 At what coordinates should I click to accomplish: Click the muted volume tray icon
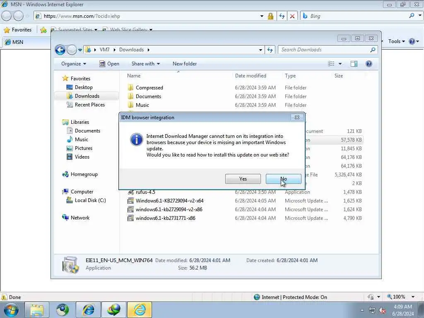coord(382,311)
